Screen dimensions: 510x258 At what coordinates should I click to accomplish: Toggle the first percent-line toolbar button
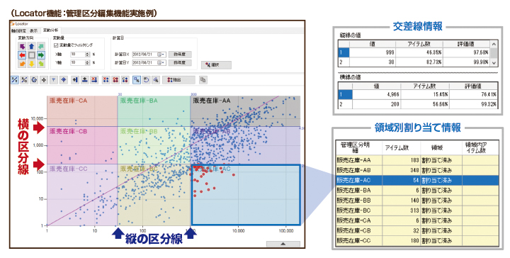[x=14, y=79]
